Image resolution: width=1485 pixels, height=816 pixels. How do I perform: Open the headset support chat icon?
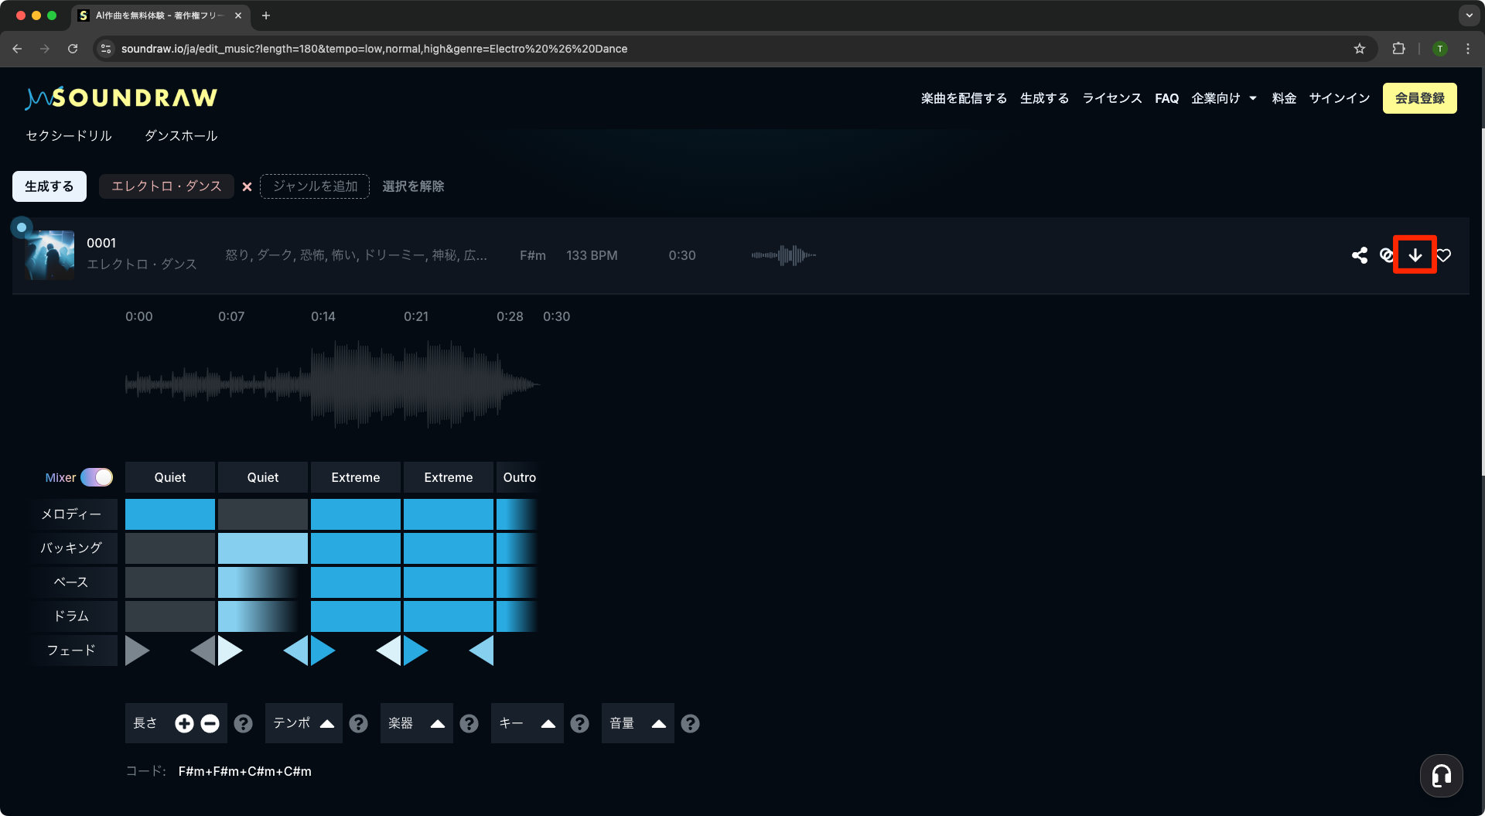(1441, 775)
